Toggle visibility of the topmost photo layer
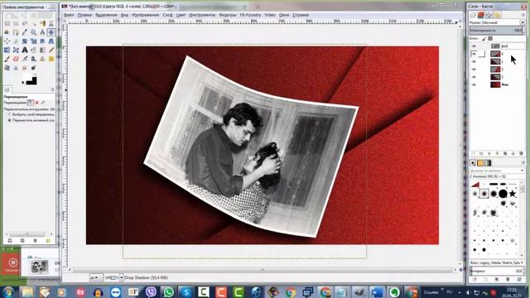530x298 pixels. tap(474, 46)
